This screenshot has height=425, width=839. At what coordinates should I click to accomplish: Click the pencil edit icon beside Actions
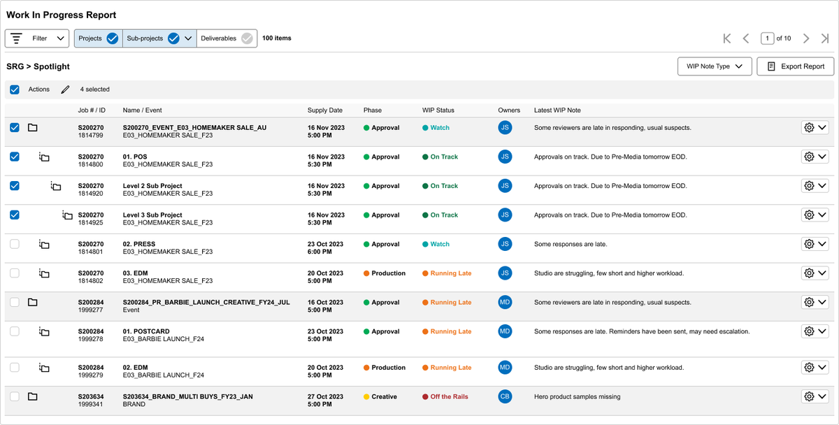click(x=65, y=89)
